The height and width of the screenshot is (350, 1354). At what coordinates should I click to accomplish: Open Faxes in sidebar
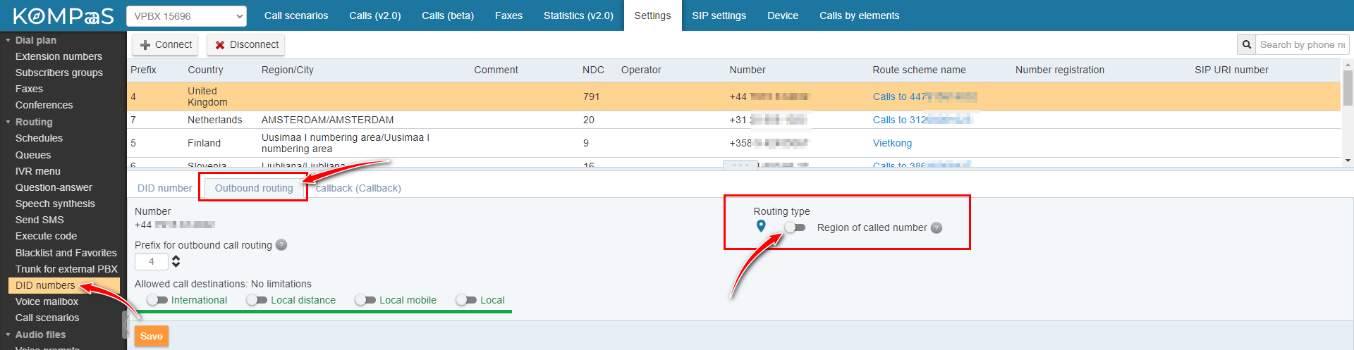click(x=29, y=89)
